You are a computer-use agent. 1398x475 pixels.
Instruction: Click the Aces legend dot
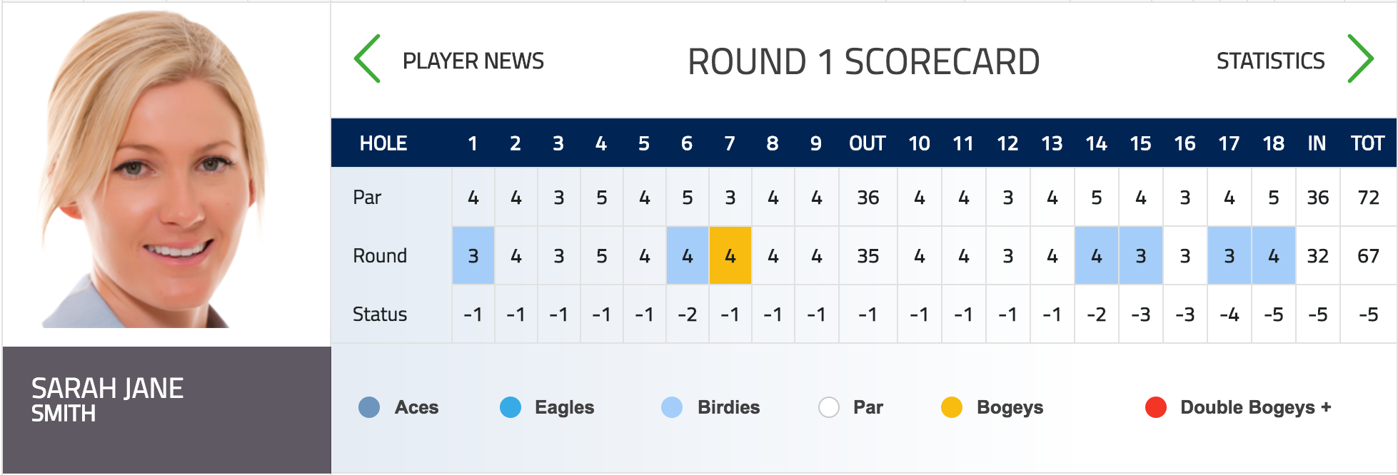pyautogui.click(x=369, y=407)
